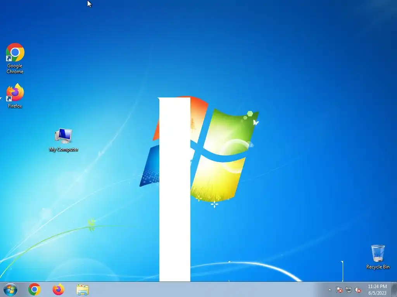Open the Google Chrome desktop shortcut
397x297 pixels.
click(x=15, y=58)
